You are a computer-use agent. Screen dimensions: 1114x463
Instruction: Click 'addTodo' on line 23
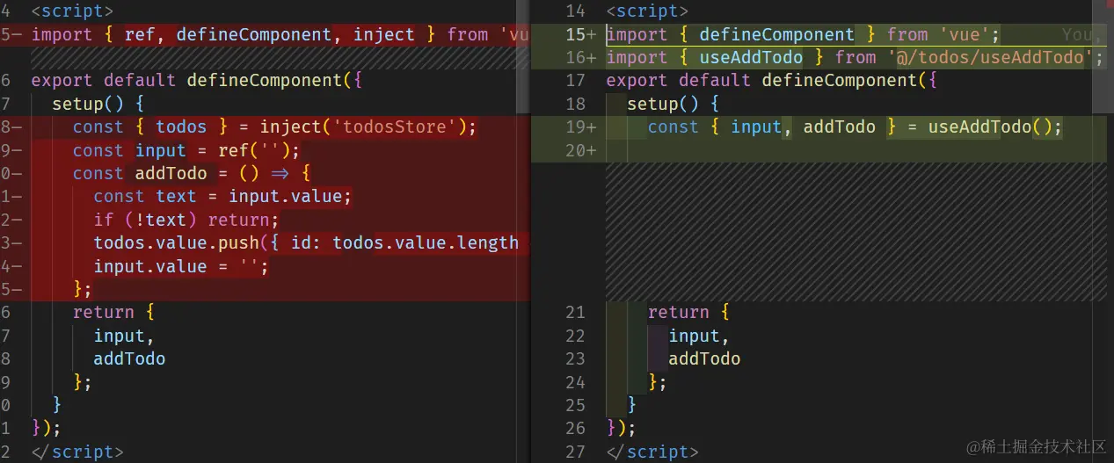(x=704, y=358)
